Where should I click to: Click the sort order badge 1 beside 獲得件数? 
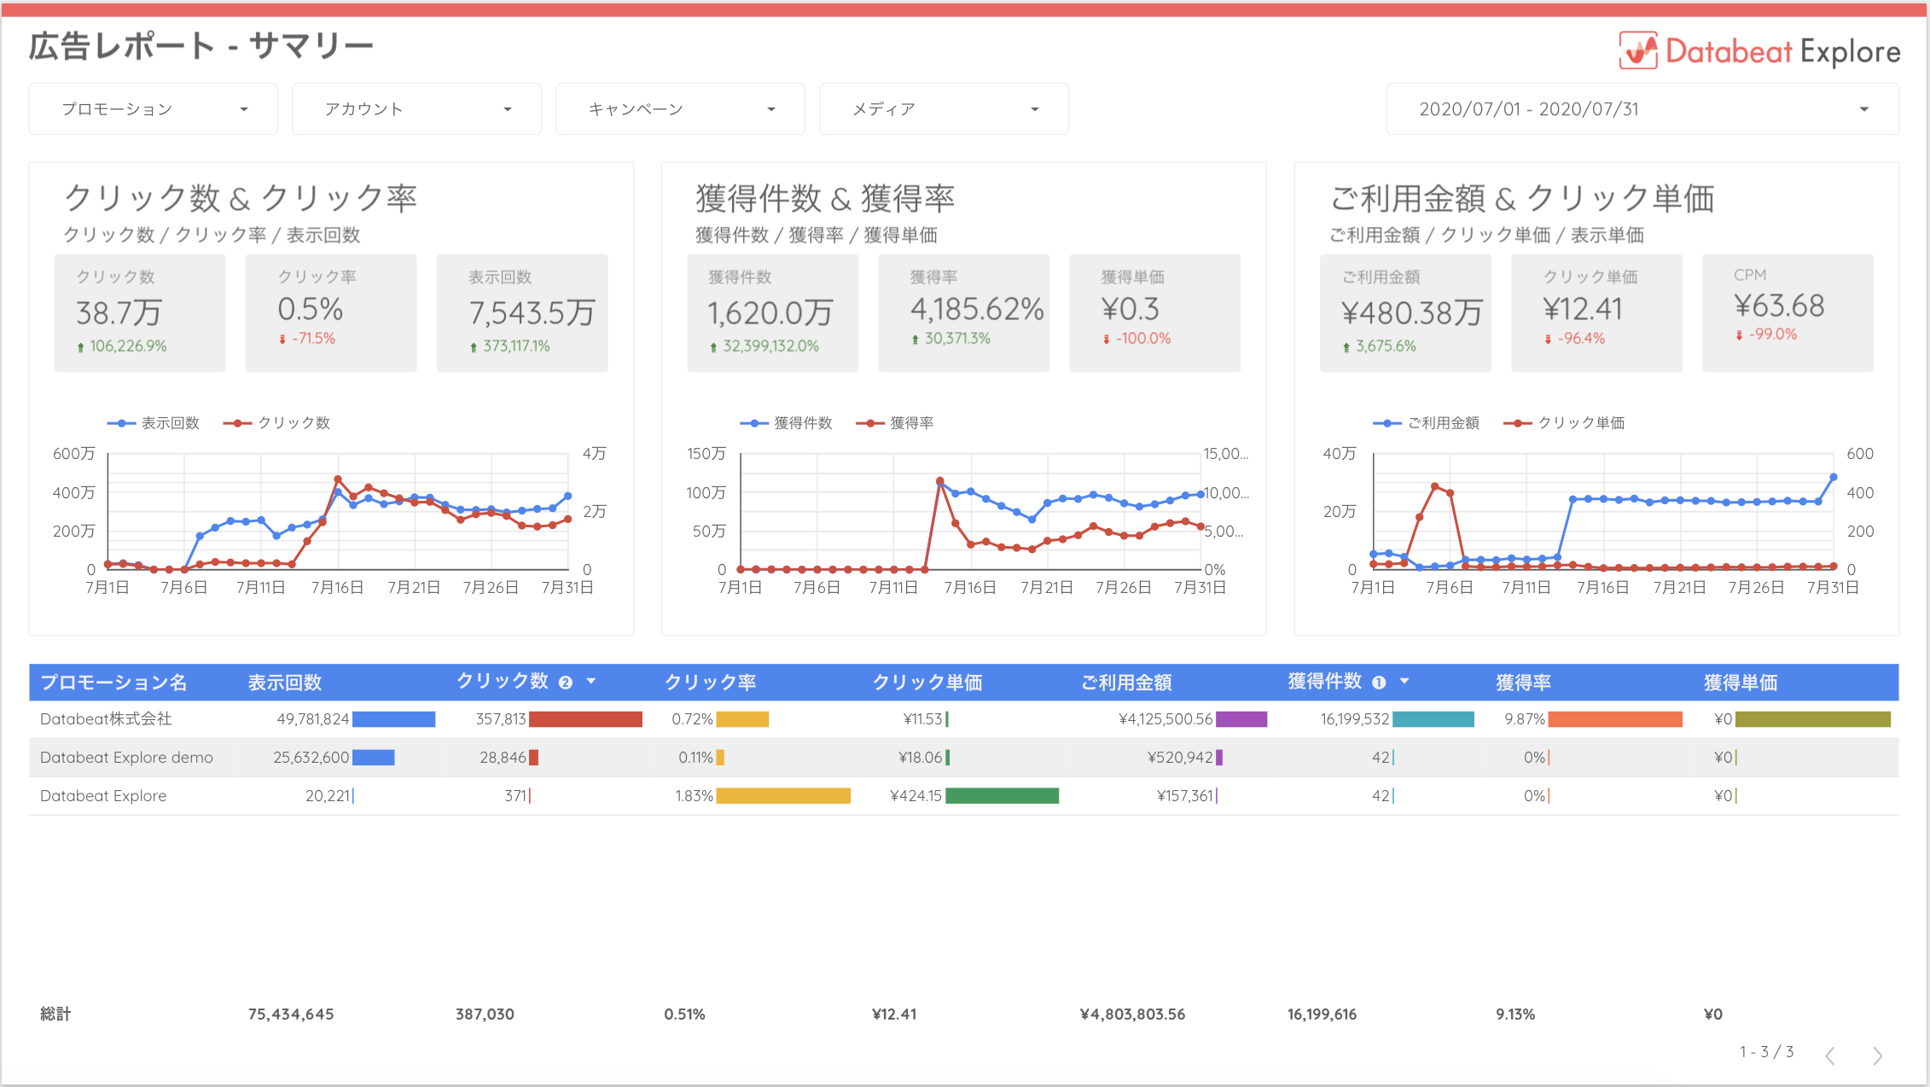1379,683
